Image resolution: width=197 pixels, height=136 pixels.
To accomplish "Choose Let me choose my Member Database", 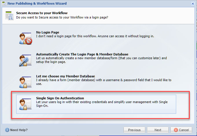I will pos(65,76).
